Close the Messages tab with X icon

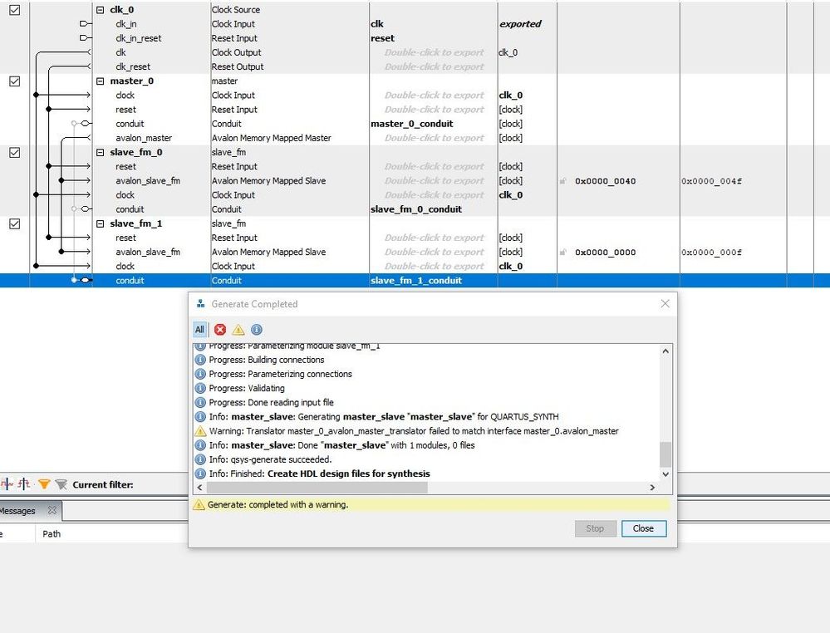point(52,510)
